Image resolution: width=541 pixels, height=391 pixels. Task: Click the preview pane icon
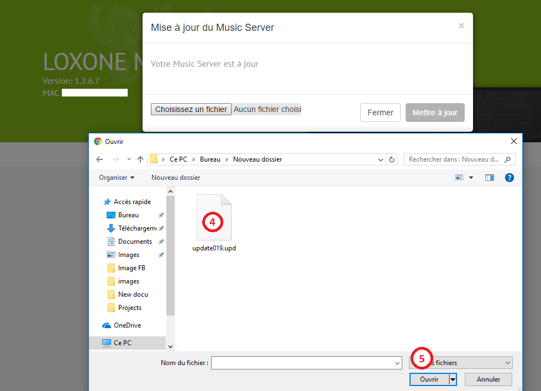489,177
